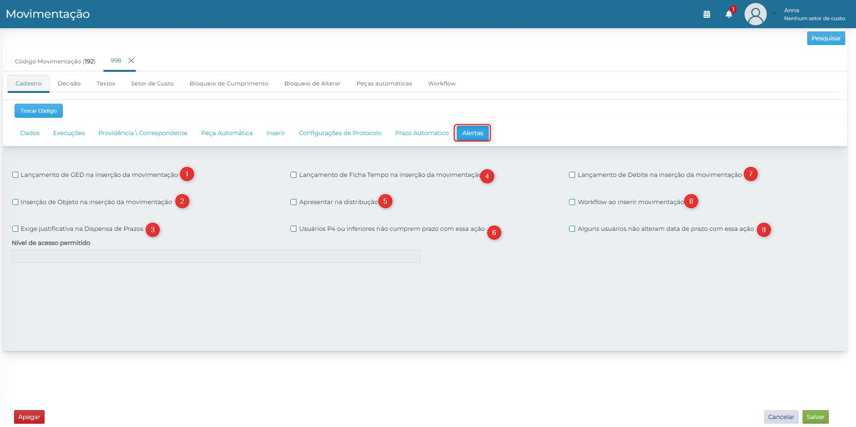This screenshot has width=856, height=427.
Task: Click the Cancelar button
Action: tap(781, 417)
